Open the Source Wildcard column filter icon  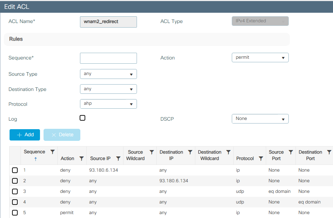click(151, 152)
